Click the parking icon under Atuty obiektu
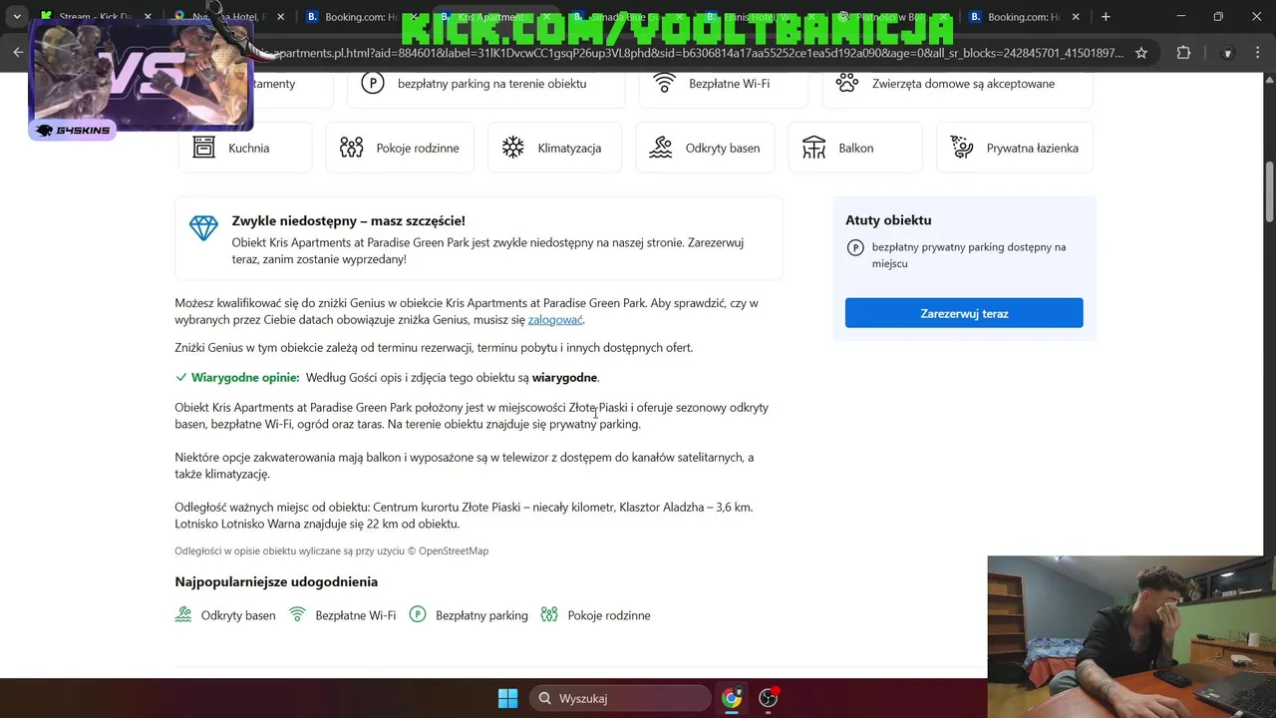This screenshot has width=1276, height=718. [x=854, y=248]
